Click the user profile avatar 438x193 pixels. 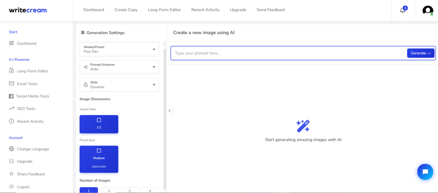[428, 10]
